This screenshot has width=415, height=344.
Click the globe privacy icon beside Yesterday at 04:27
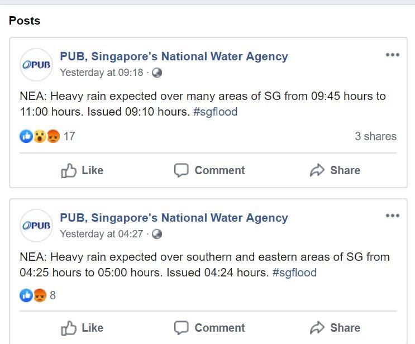(157, 235)
